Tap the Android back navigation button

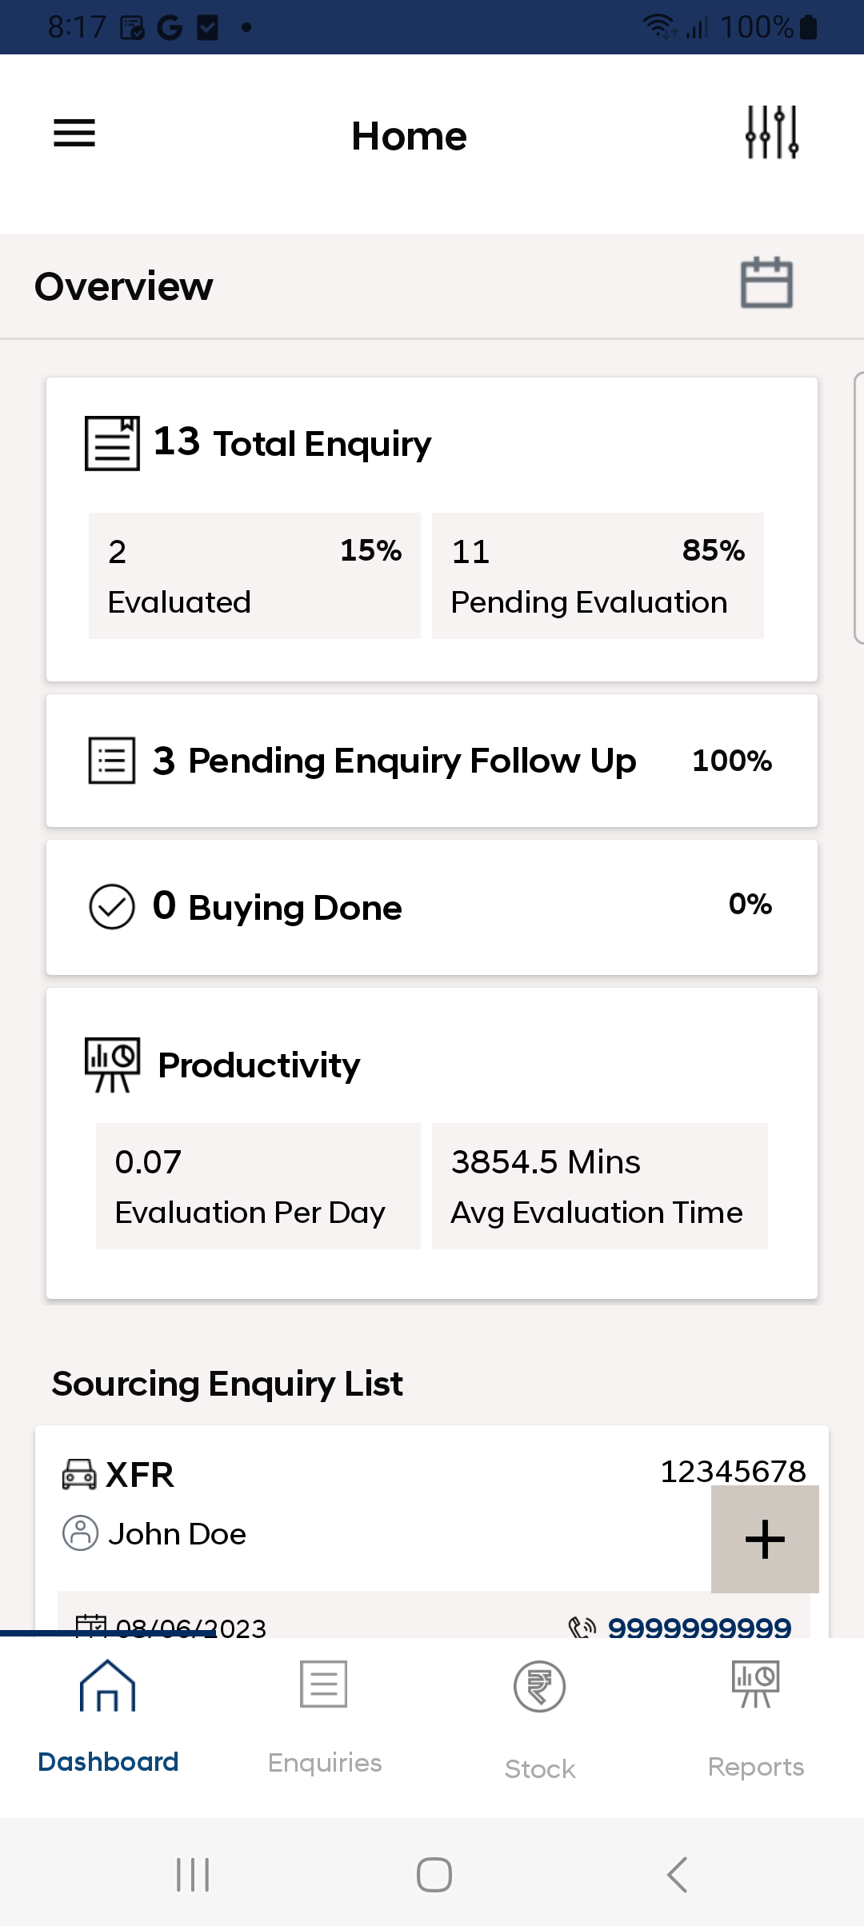pyautogui.click(x=677, y=1874)
